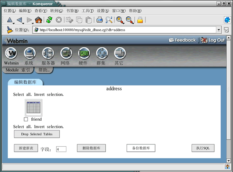Click the upper Select all link

coord(23,94)
